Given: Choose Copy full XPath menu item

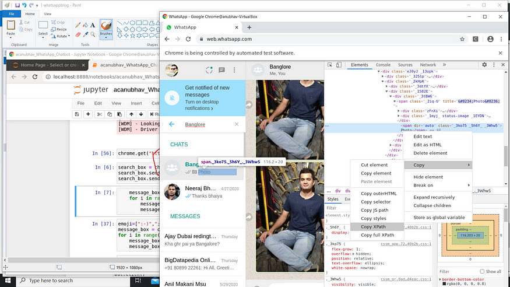Looking at the screenshot, I should click(377, 235).
